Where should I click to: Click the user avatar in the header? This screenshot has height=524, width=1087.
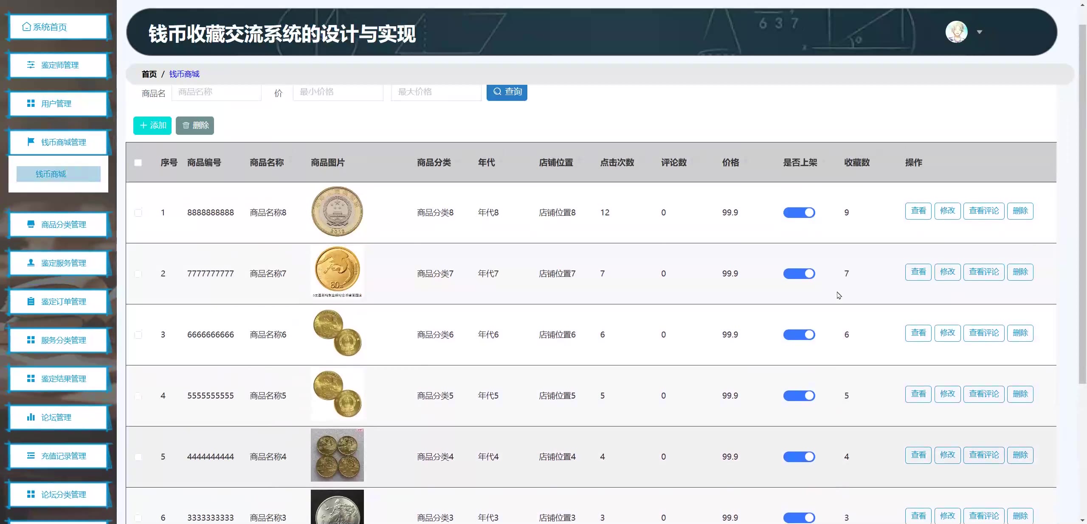tap(956, 32)
